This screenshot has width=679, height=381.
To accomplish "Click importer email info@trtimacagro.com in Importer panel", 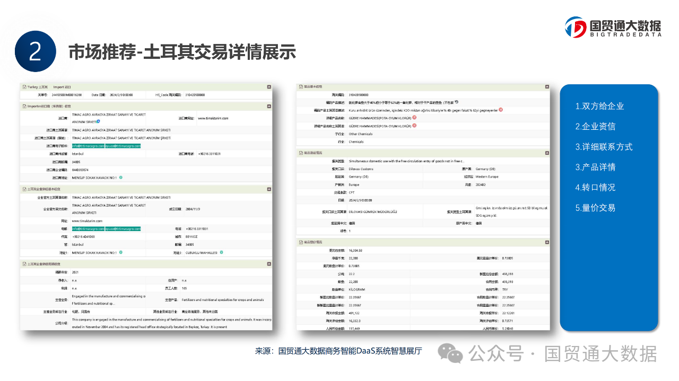I will click(88, 146).
